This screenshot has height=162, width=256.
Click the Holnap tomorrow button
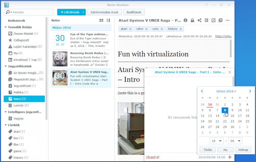click(243, 150)
